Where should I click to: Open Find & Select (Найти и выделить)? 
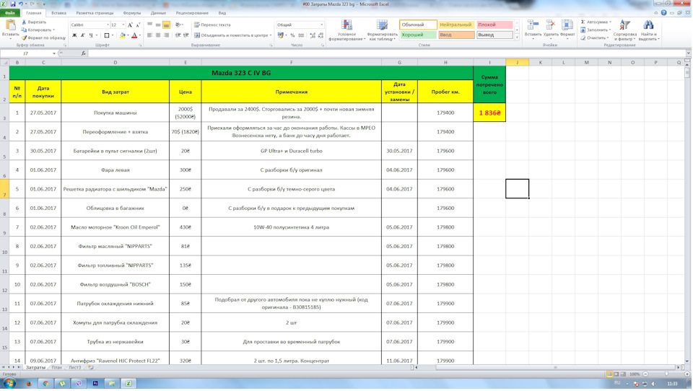[x=648, y=30]
